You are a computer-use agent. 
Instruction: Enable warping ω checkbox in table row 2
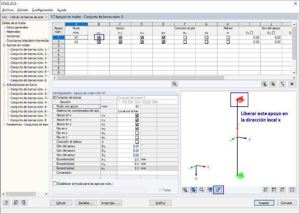click(228, 42)
